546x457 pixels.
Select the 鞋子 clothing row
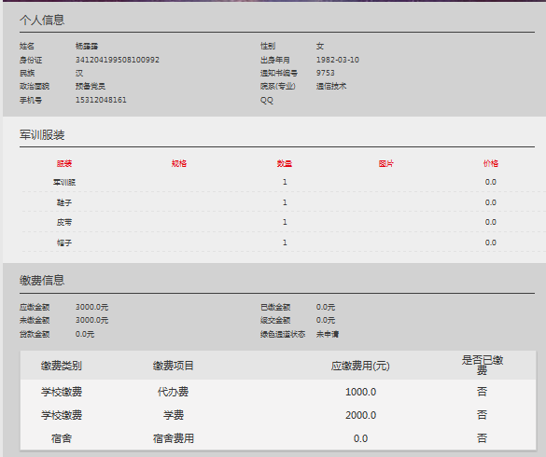(283, 201)
